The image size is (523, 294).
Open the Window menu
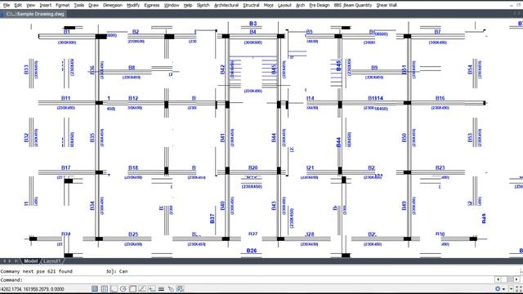172,5
